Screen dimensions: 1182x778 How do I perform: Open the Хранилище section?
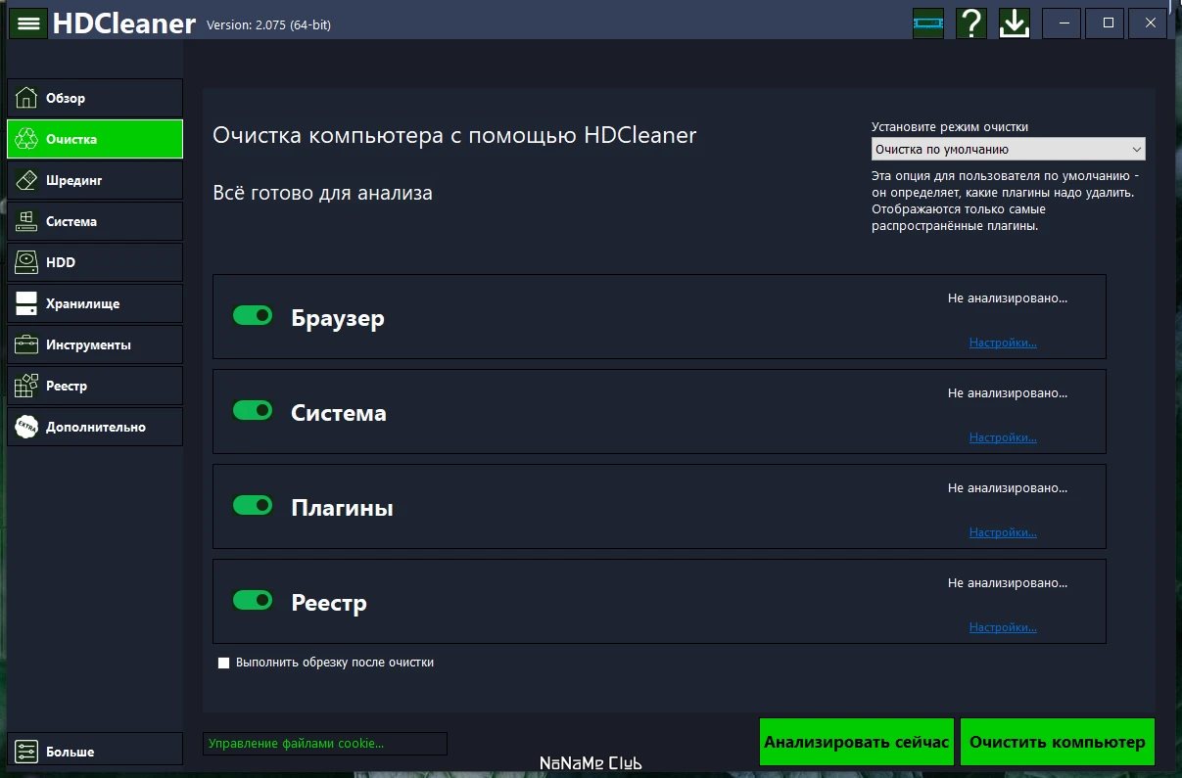[95, 303]
